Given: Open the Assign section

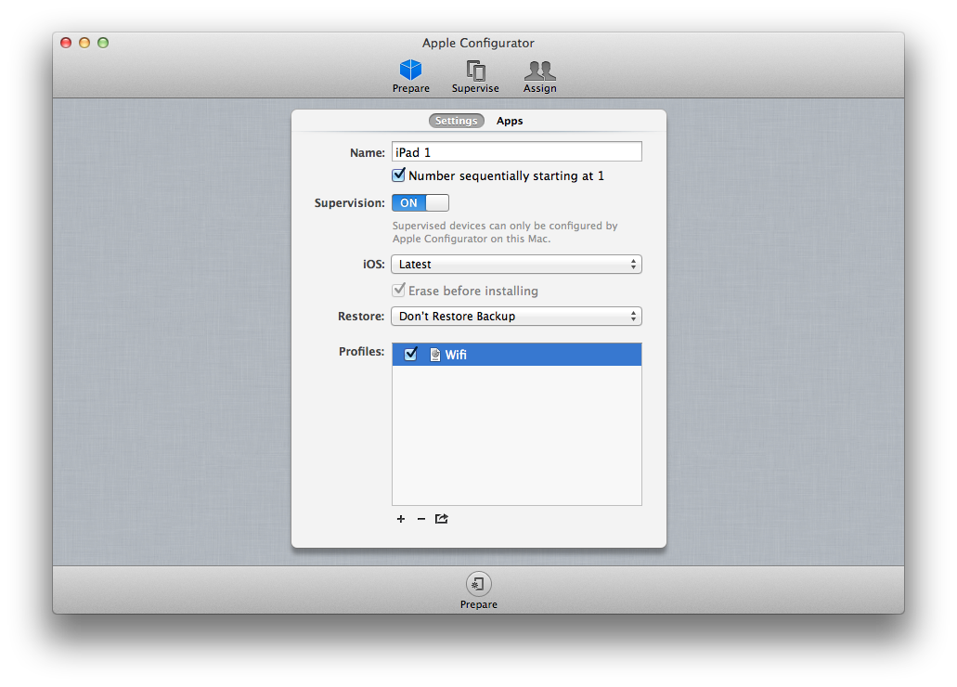Looking at the screenshot, I should tap(539, 76).
